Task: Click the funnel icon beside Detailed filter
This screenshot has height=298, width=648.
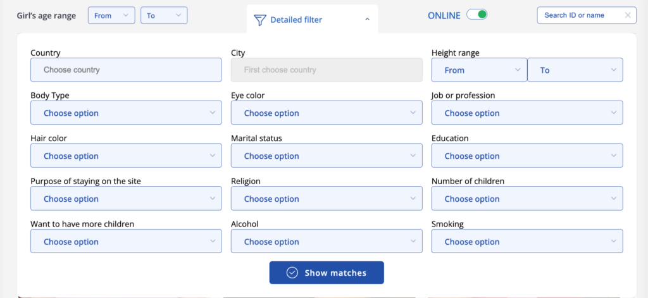Action: 259,20
